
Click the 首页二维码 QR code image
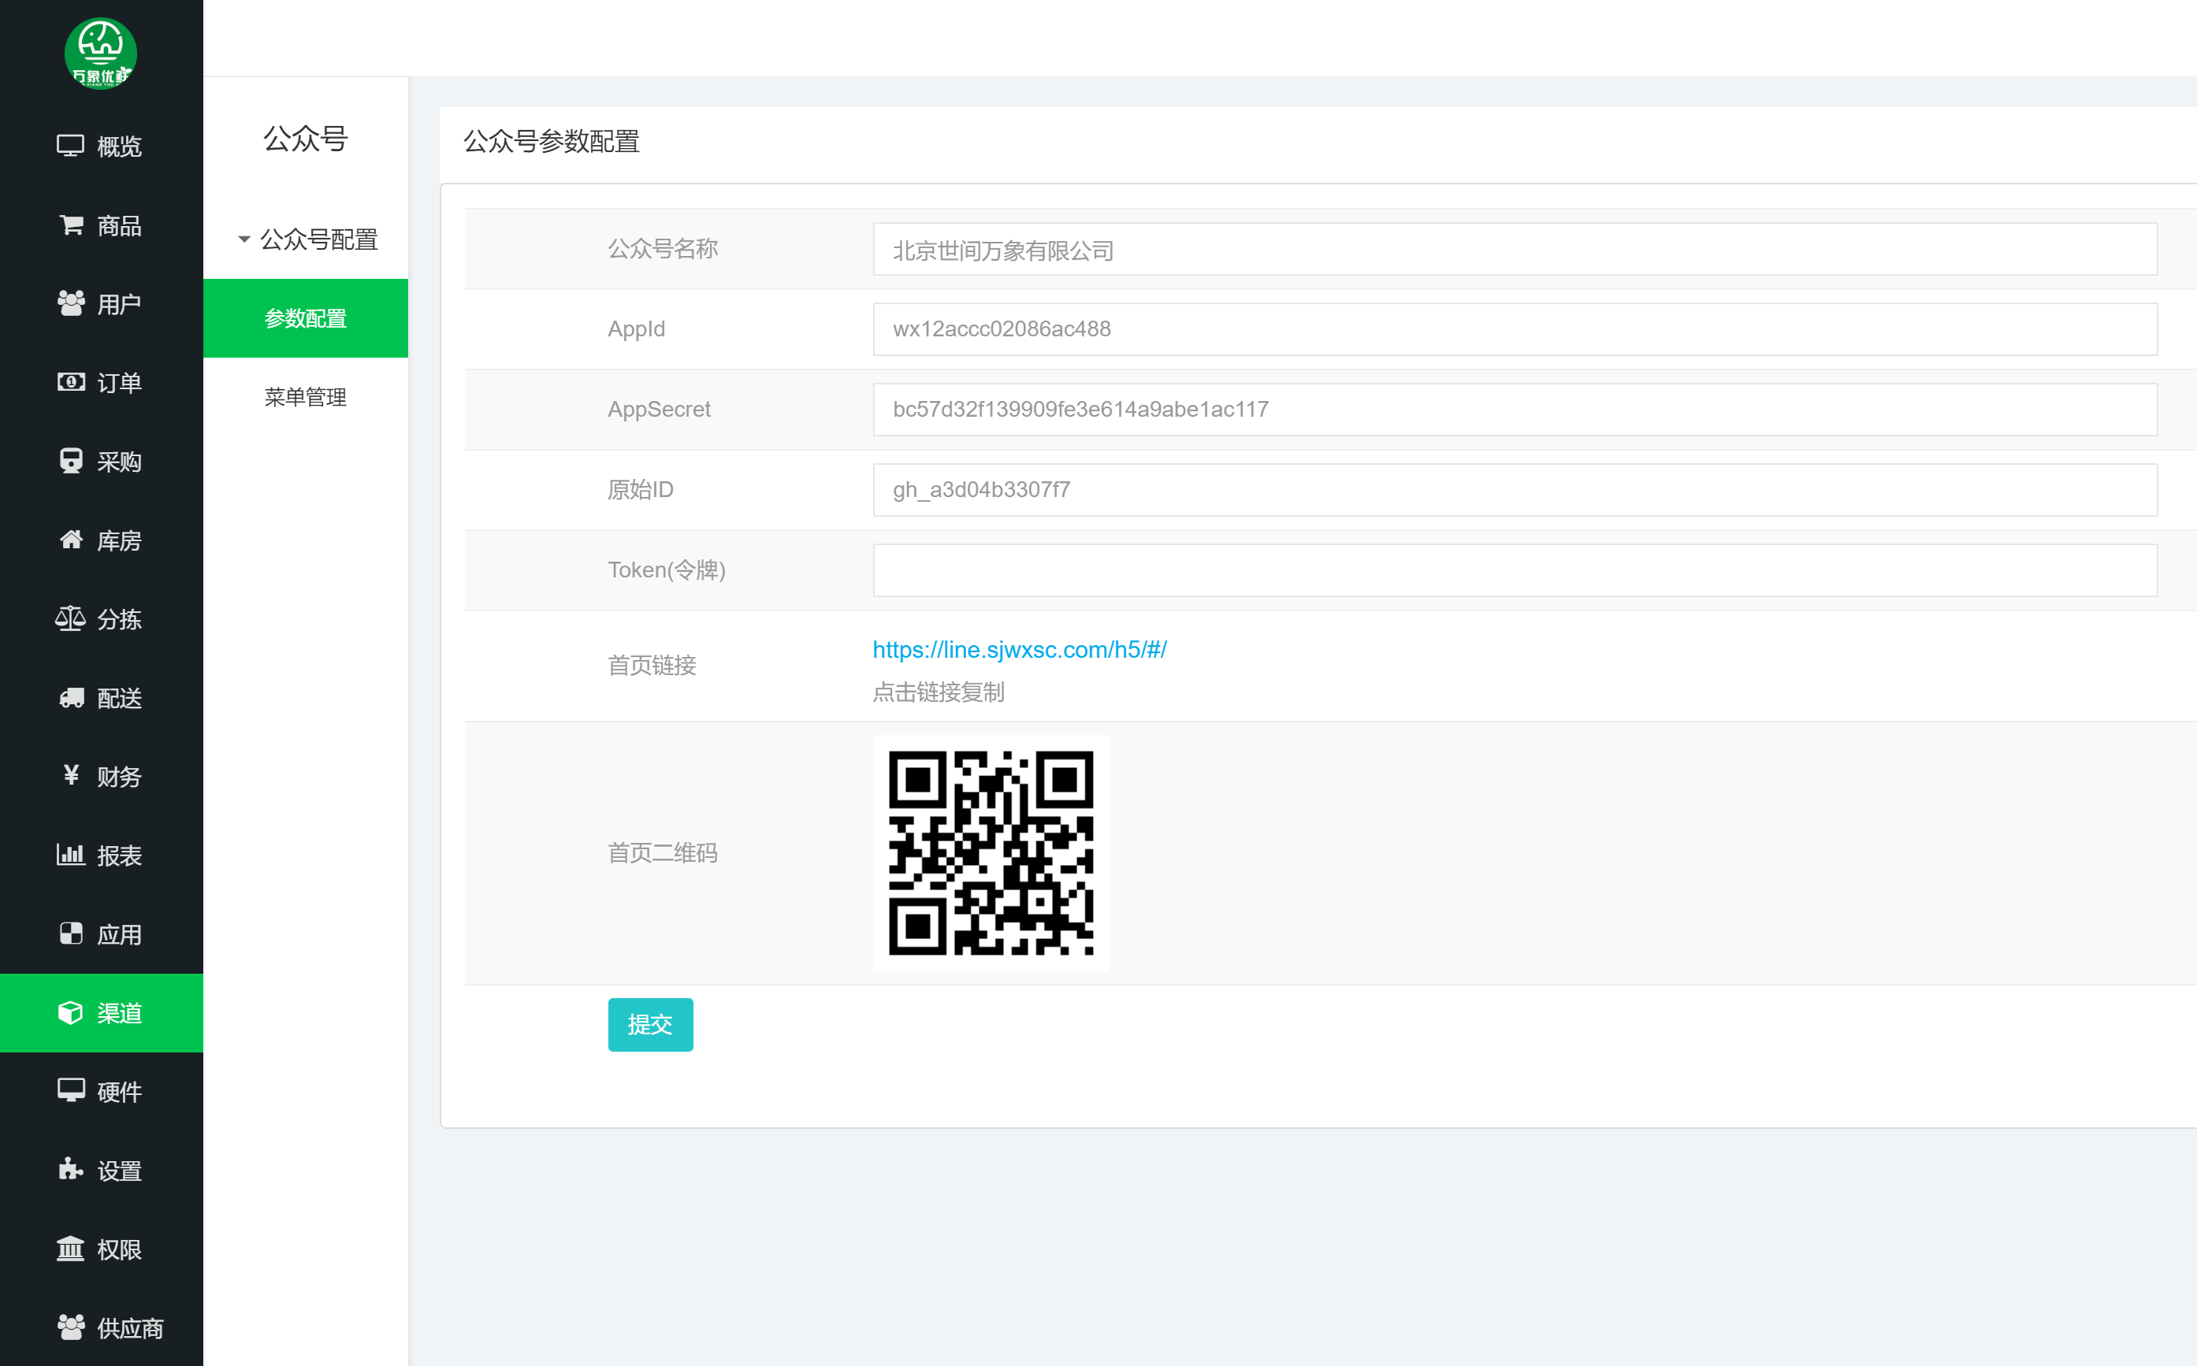[991, 853]
